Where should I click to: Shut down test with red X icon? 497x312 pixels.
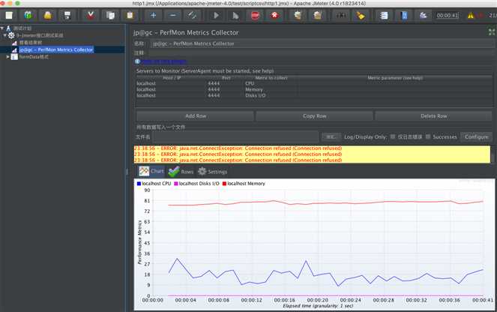(275, 15)
